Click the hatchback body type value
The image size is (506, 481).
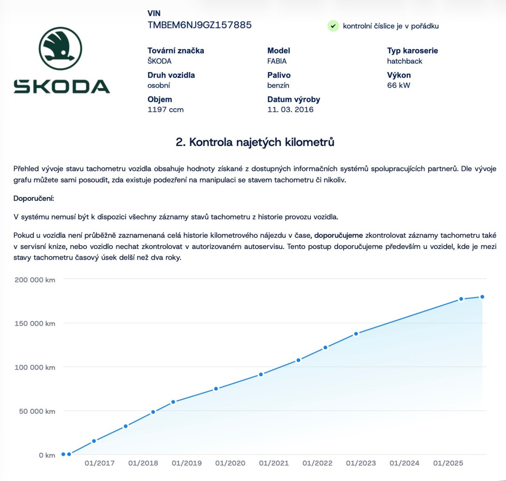tap(404, 61)
